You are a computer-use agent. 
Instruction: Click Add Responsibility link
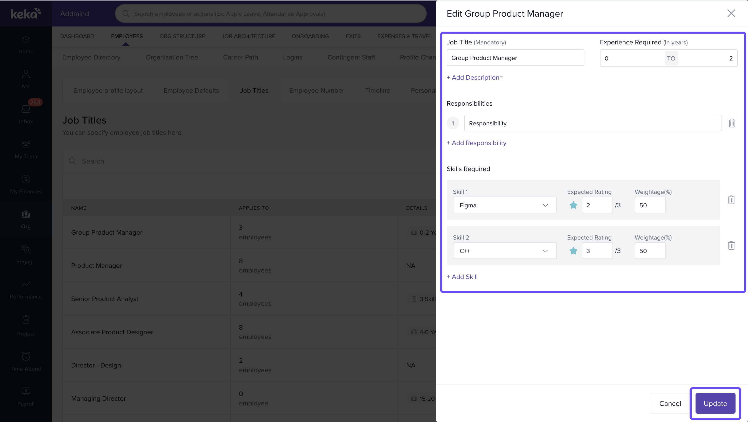point(476,143)
